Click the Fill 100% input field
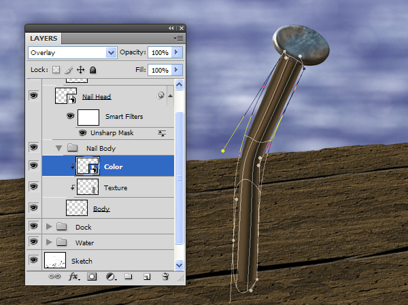The image size is (408, 305). tap(160, 70)
